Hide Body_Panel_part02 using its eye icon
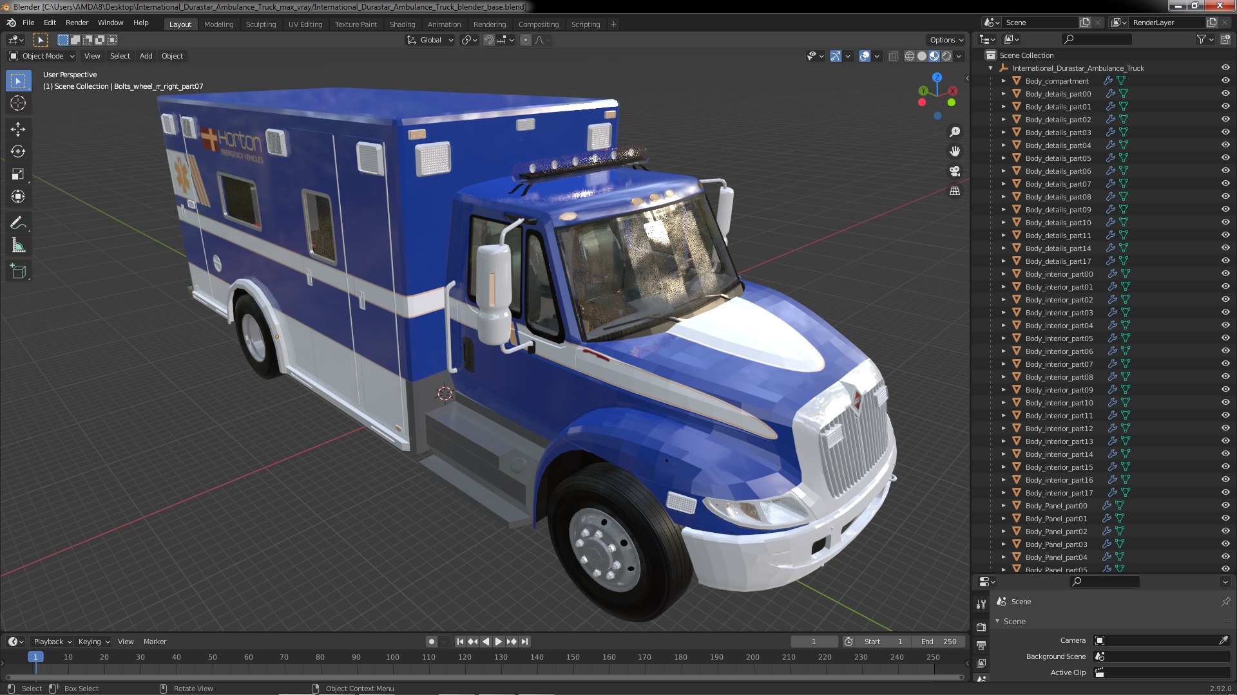The width and height of the screenshot is (1237, 695). [x=1225, y=532]
